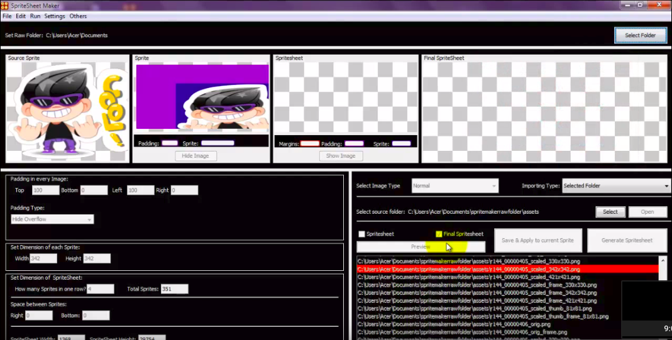Click Save & Apply to current Sprite
The height and width of the screenshot is (340, 672).
coord(537,241)
